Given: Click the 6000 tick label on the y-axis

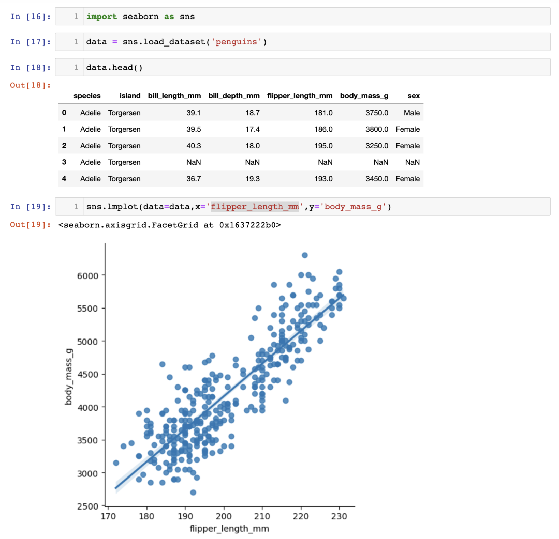Looking at the screenshot, I should 87,275.
